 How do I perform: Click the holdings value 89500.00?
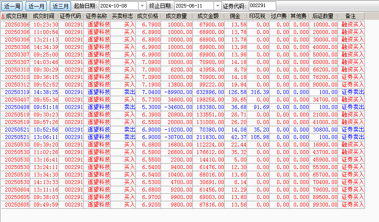(325, 197)
